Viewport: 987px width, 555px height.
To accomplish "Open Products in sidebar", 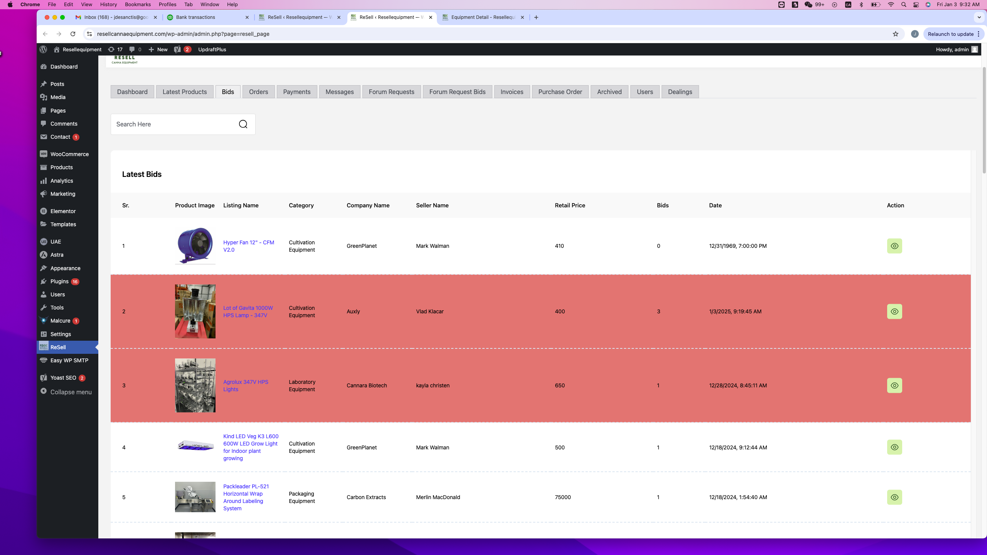I will [x=67, y=167].
